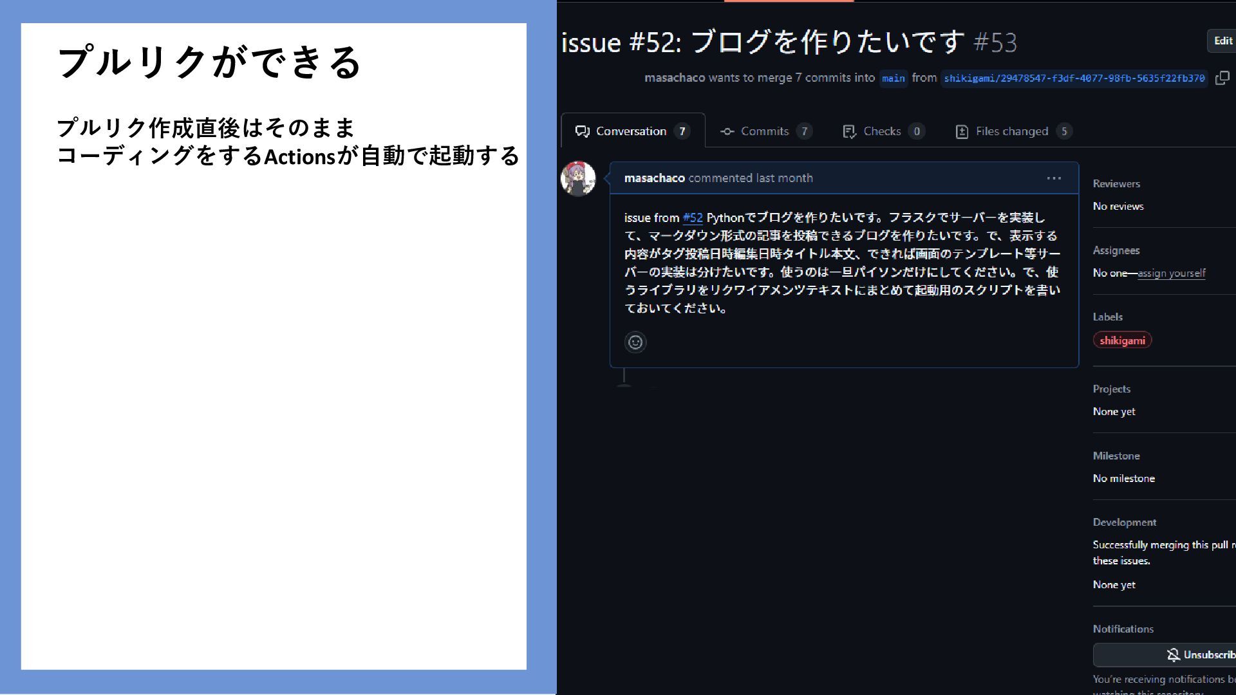Click the assign yourself link
The image size is (1236, 695).
(1171, 273)
